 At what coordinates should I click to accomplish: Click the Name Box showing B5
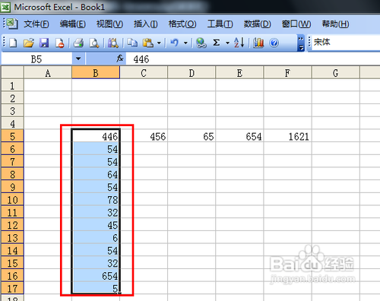(x=36, y=59)
